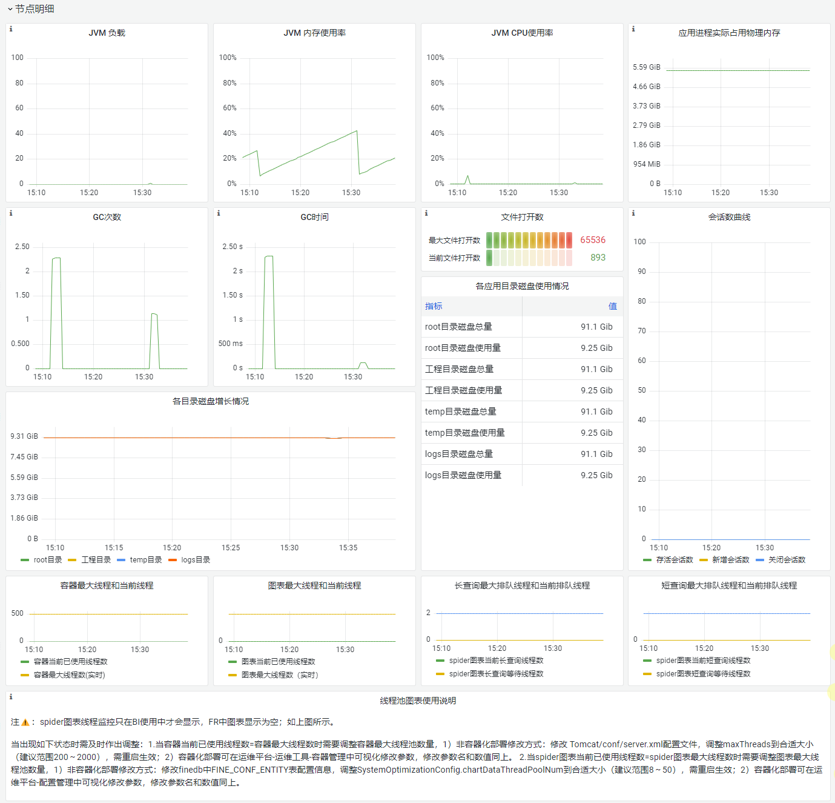The width and height of the screenshot is (835, 803).
Task: Open info icon on 应用进程实际占用物理内存 panel
Action: [633, 29]
